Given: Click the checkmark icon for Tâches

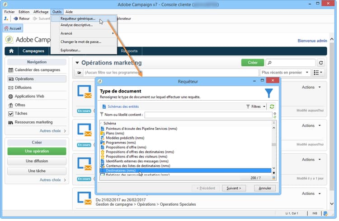Looking at the screenshot, I should pos(10,114).
